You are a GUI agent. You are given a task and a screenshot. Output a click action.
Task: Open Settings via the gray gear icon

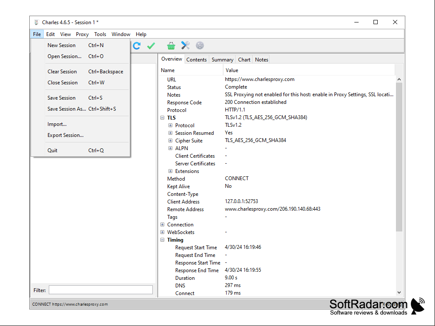pyautogui.click(x=200, y=45)
